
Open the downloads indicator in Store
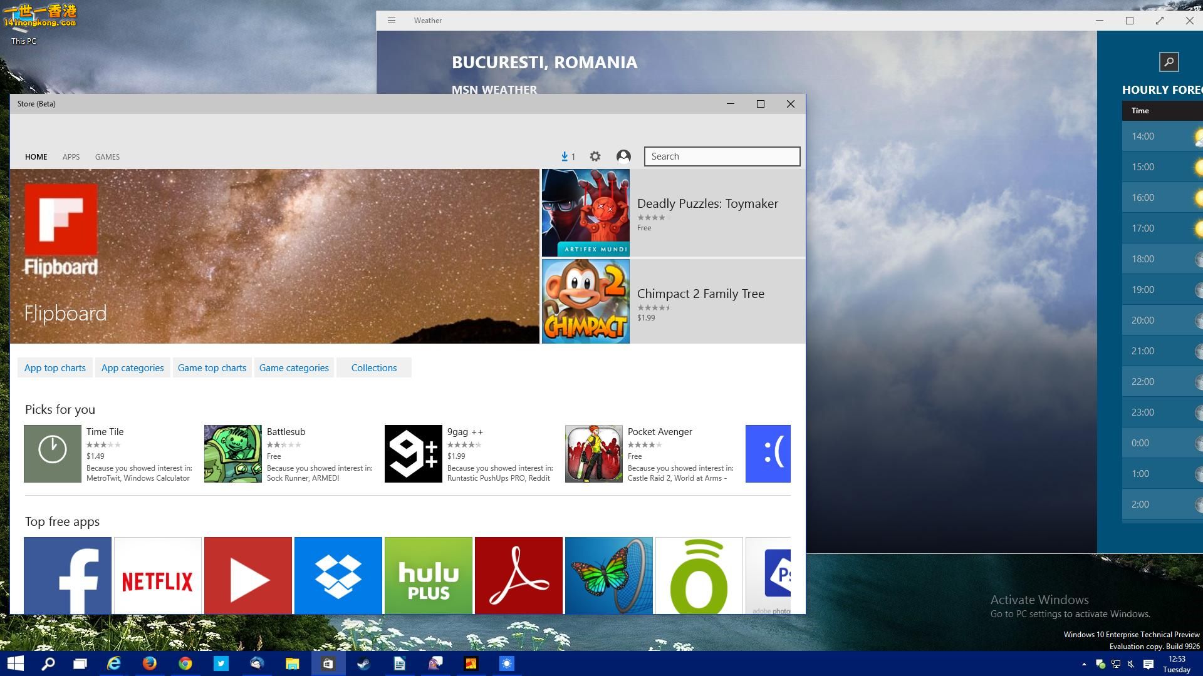568,156
